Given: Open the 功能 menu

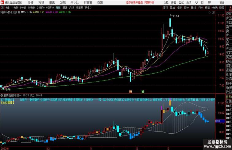Looking at the screenshot, I should point(166,2).
